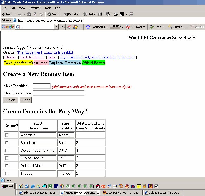Click the Stop loading toolbar icon

[x=29, y=14]
